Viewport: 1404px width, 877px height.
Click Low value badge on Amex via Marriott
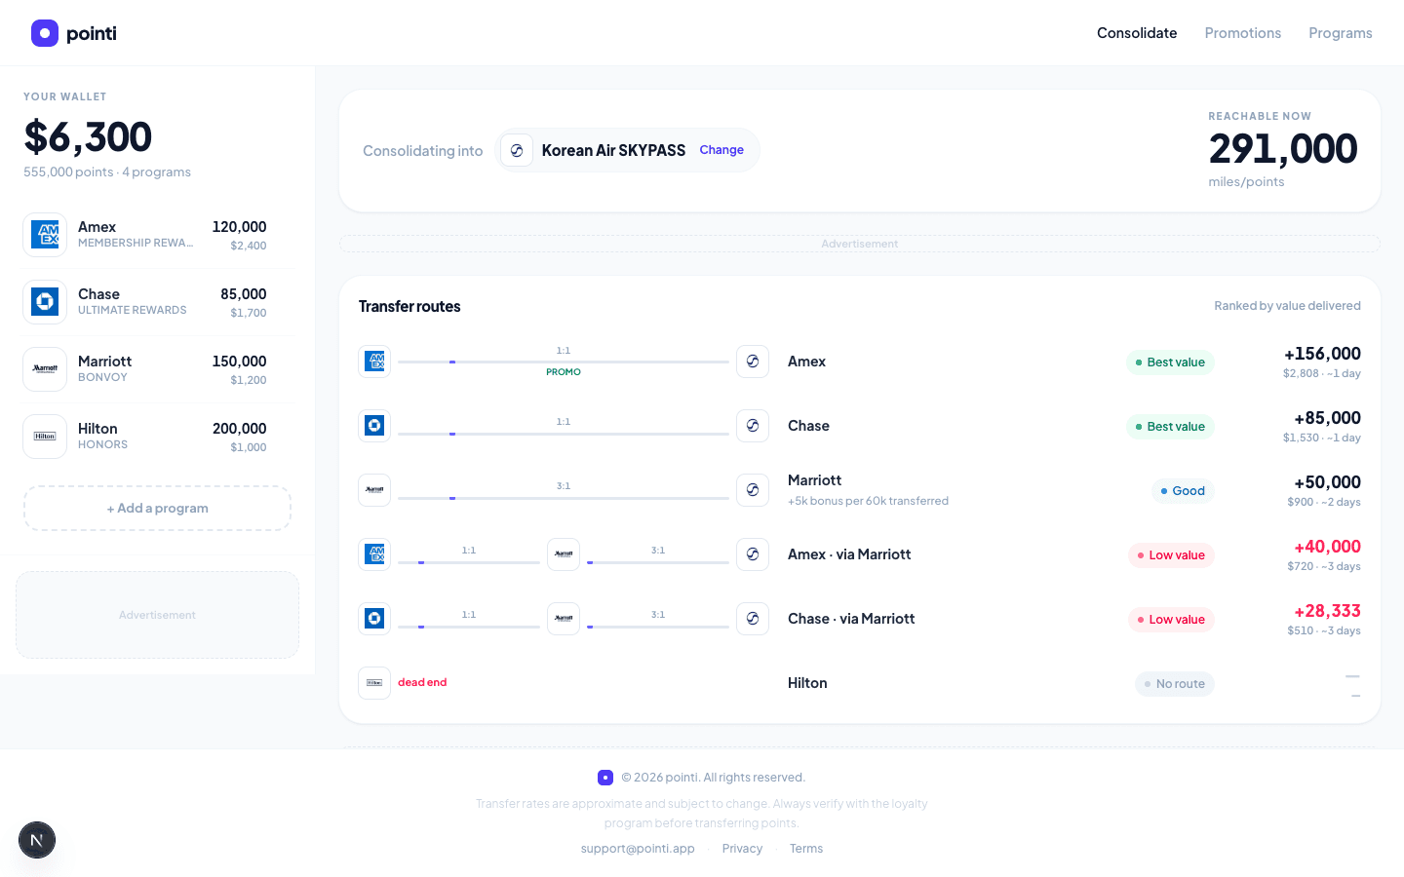point(1171,555)
